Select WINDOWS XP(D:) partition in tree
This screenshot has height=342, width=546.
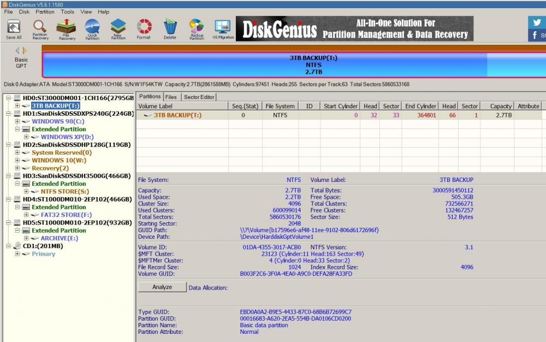point(67,137)
